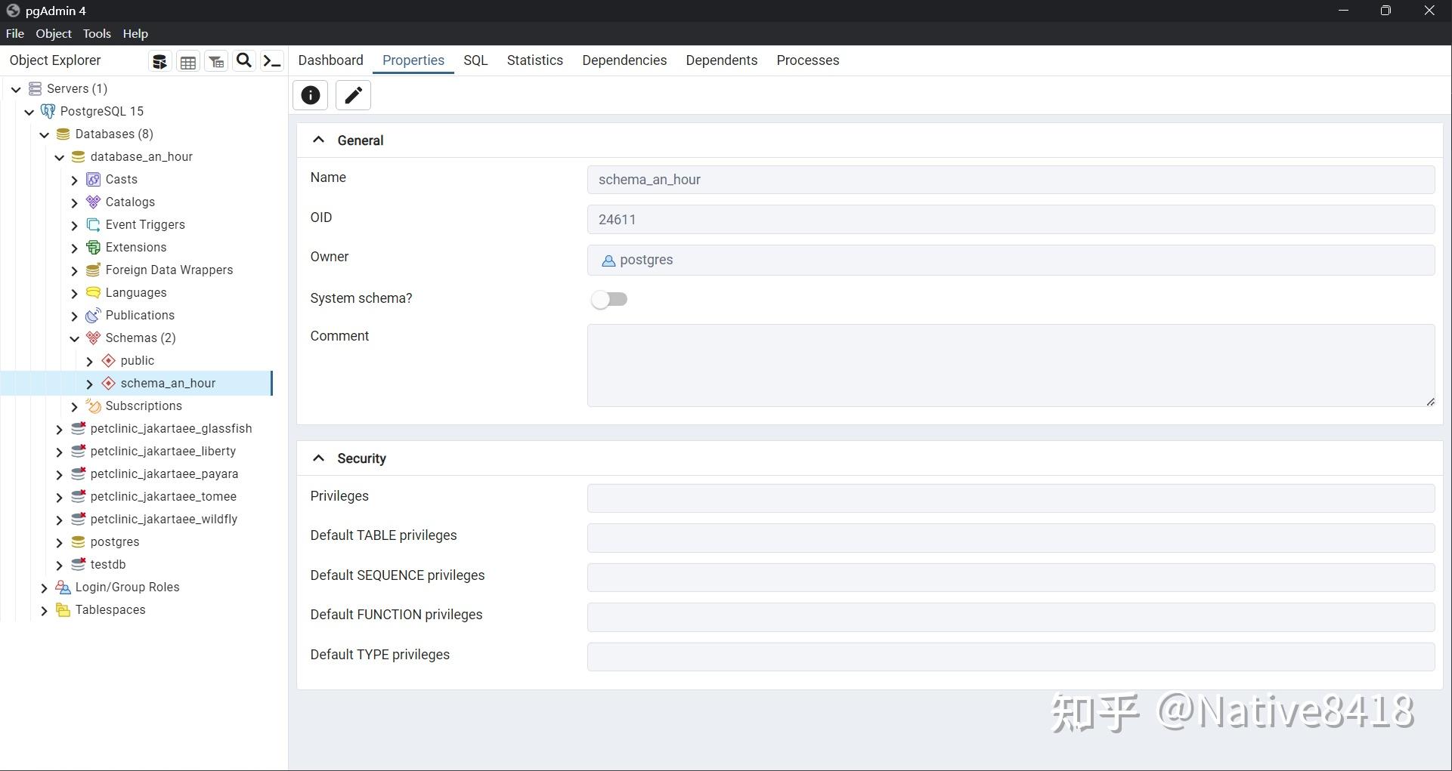Screen dimensions: 1452x771
Task: Collapse the database_an_hour tree arrow
Action: click(x=59, y=157)
